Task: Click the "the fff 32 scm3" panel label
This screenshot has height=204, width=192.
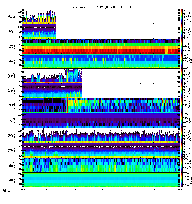Action: click(11, 150)
